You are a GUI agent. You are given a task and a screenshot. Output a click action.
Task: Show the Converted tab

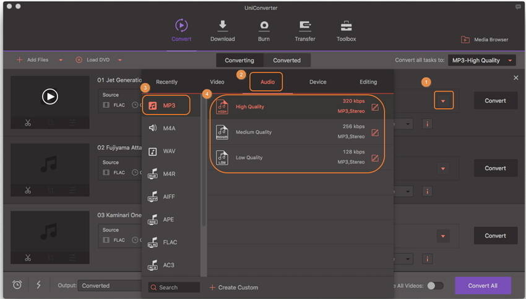287,61
